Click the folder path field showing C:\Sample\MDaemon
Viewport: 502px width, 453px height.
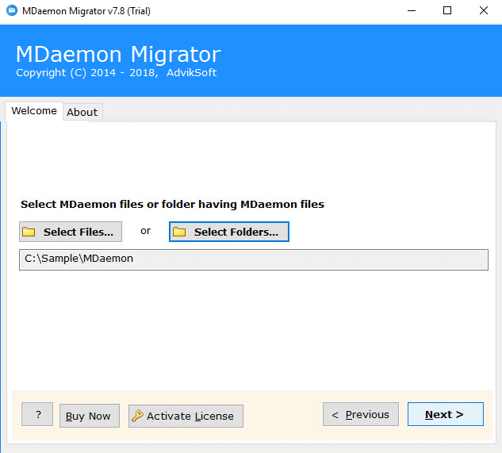[x=254, y=259]
